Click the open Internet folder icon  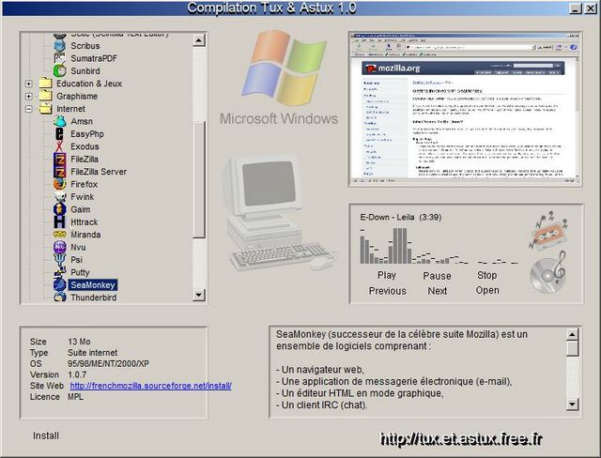pyautogui.click(x=46, y=108)
